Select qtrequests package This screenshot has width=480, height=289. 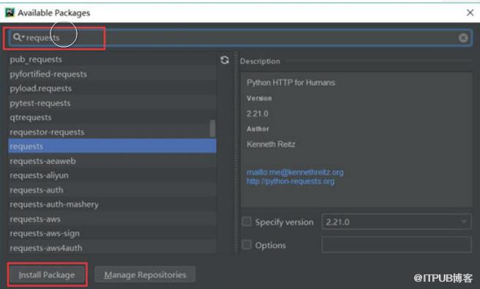coord(112,118)
